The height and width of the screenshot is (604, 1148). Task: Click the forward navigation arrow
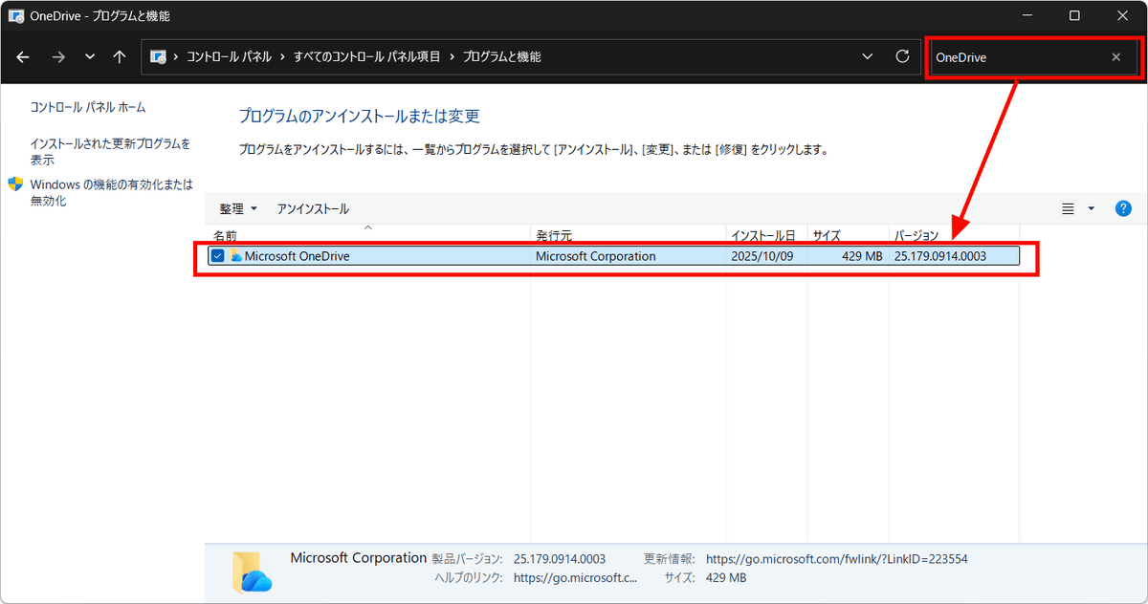tap(57, 57)
